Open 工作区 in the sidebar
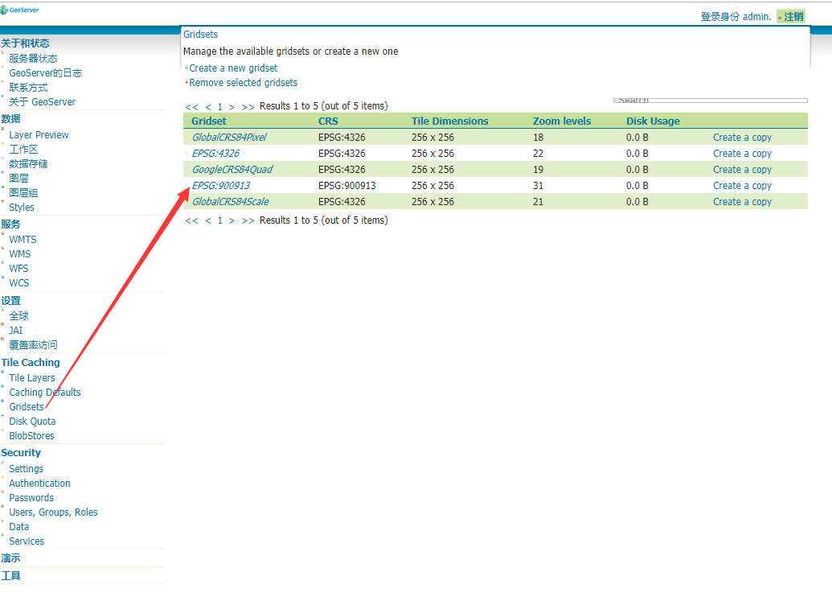Screen dimensions: 832x609 23,149
